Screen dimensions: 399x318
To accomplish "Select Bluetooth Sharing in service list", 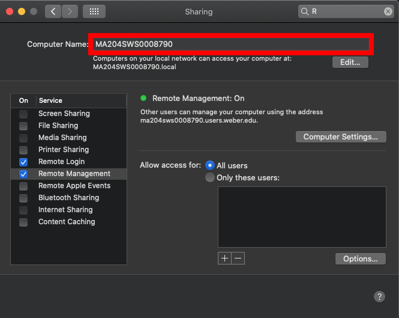I will coord(68,198).
